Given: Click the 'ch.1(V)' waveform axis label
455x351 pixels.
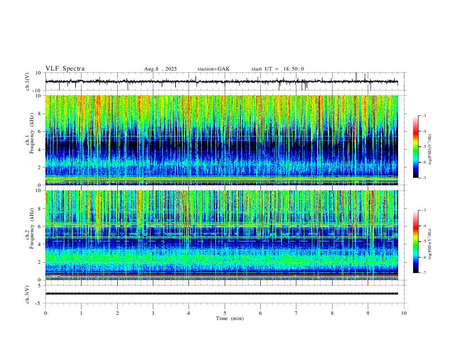Looking at the screenshot, I should (28, 81).
